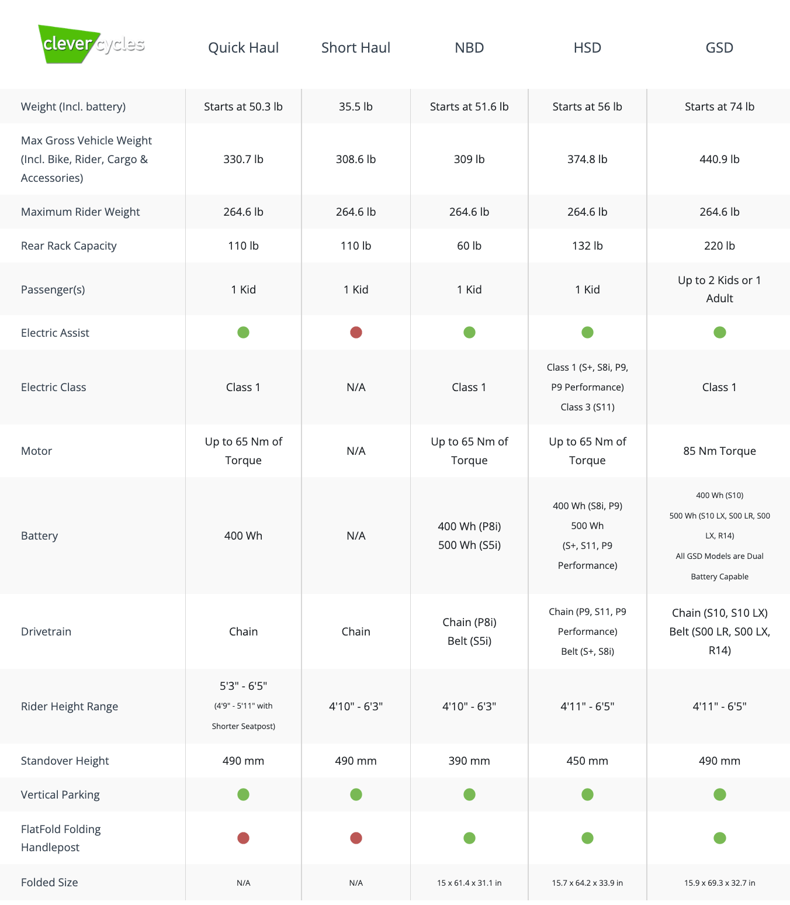
Task: Click Short Haul's red FlatFold Handlepost dot
Action: [x=356, y=838]
